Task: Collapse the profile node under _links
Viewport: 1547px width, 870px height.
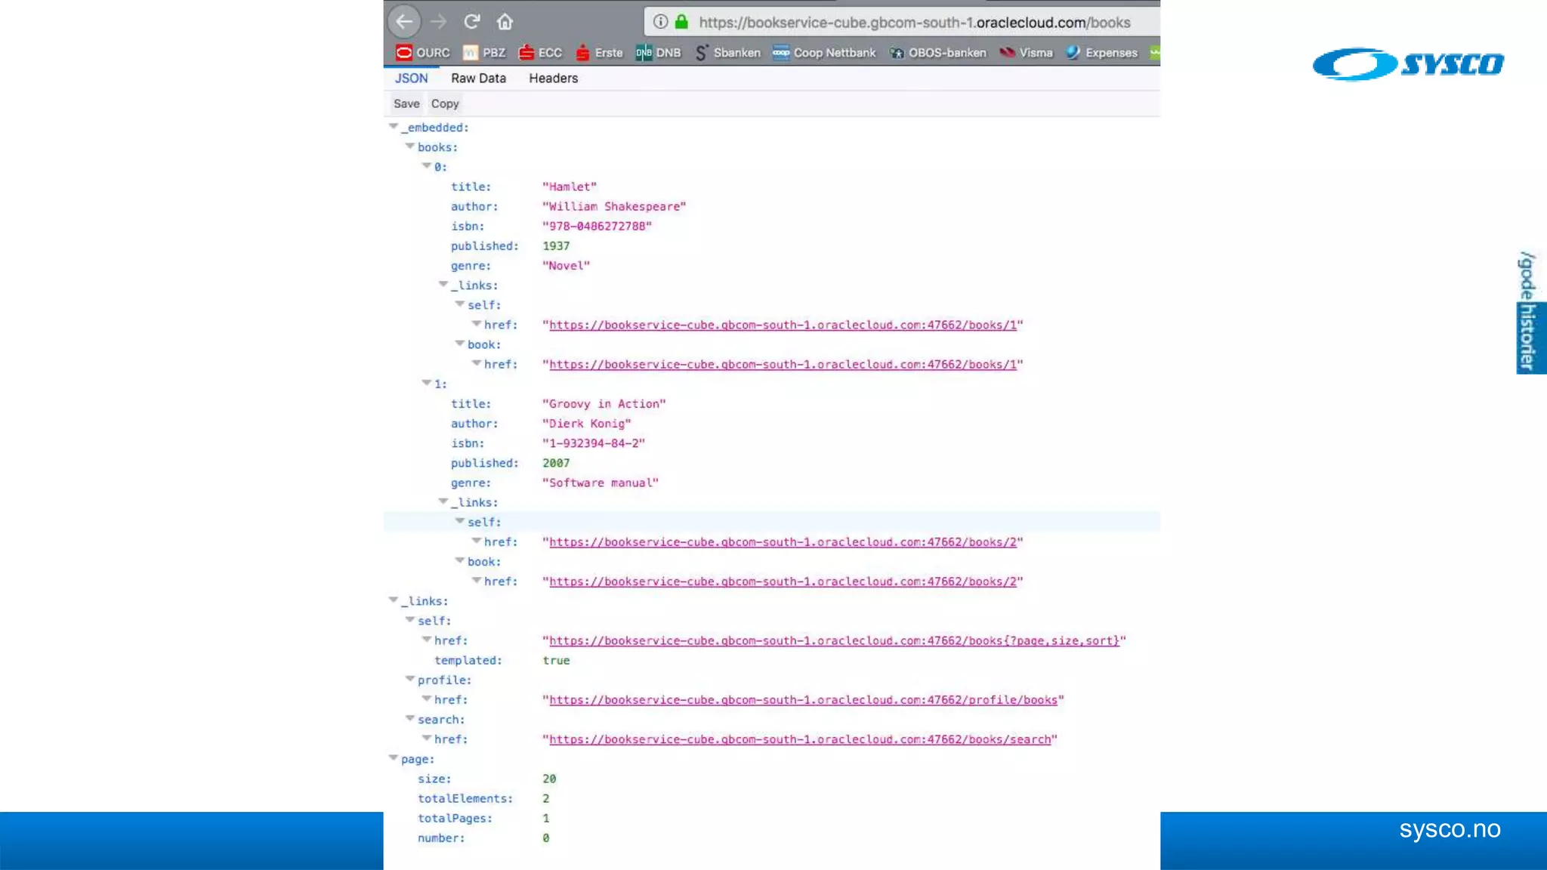Action: click(x=410, y=680)
